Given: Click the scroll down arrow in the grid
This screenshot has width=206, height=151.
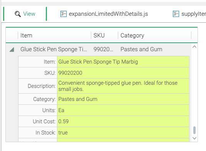Looking at the screenshot, I should tap(194, 138).
